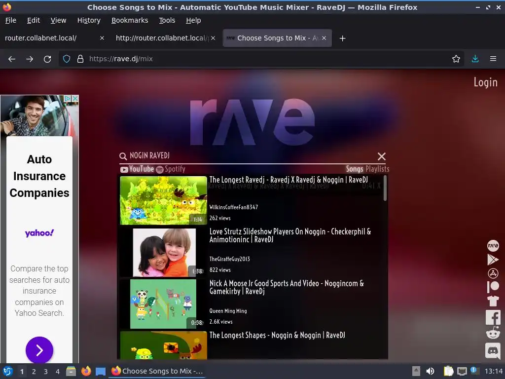Image resolution: width=505 pixels, height=379 pixels.
Task: Click the WilkinsCoffeeFan8347 uploader name
Action: [233, 207]
